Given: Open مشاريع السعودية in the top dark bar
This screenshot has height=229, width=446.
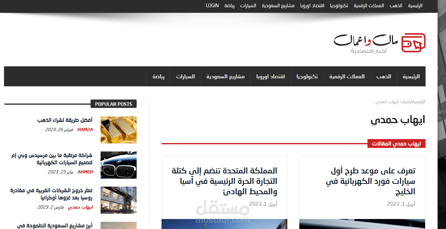Looking at the screenshot, I should 278,6.
